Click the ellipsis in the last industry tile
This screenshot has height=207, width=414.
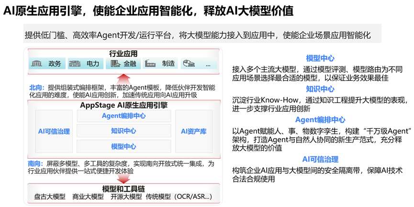click(208, 65)
